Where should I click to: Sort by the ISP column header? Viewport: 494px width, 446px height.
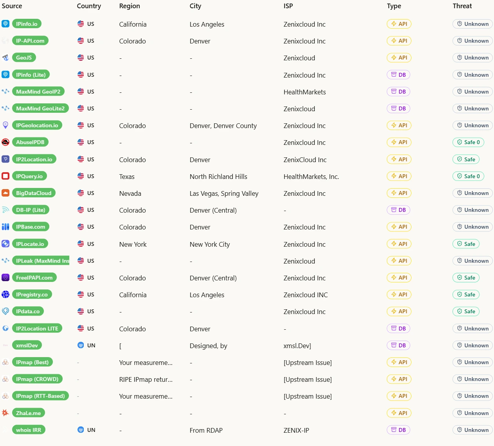288,6
